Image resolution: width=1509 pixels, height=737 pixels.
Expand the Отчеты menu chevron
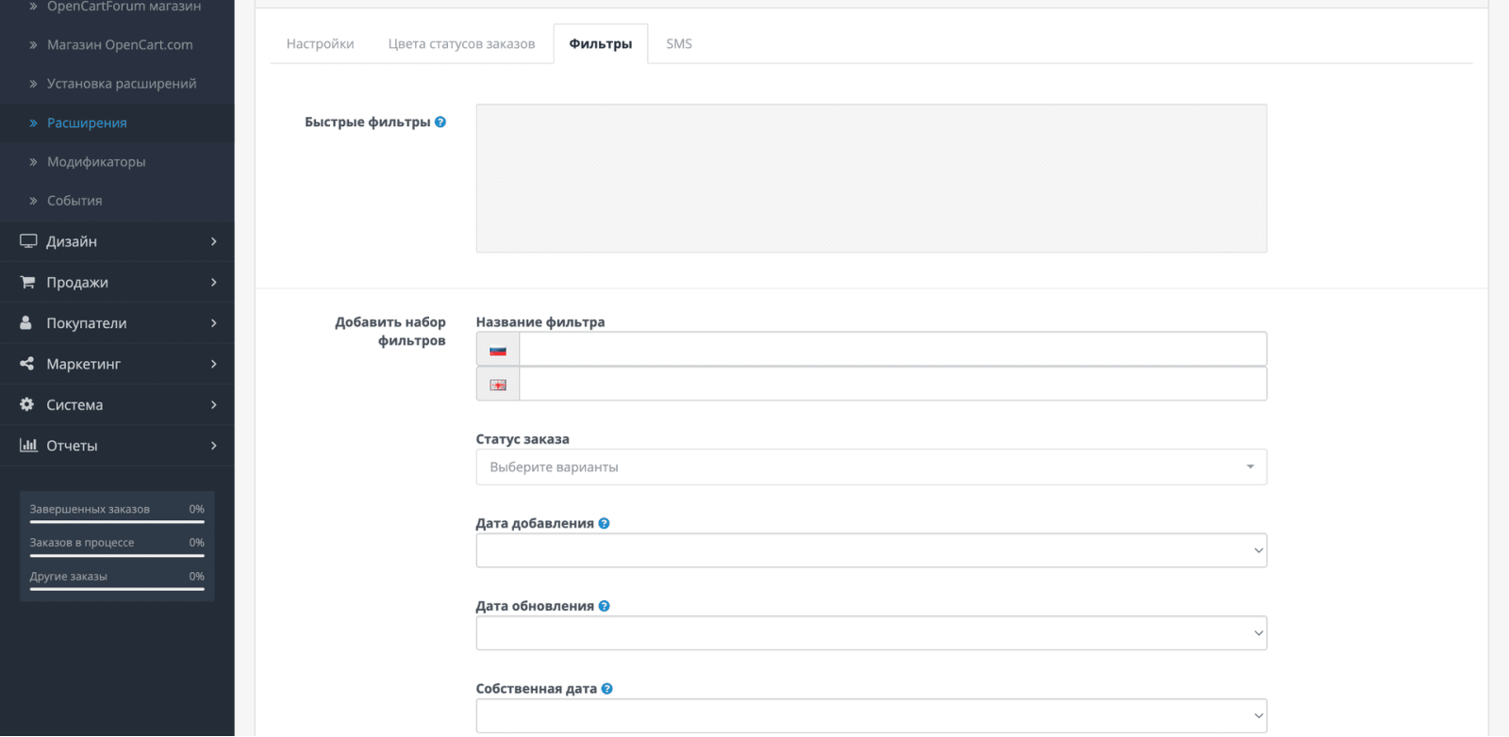click(214, 446)
